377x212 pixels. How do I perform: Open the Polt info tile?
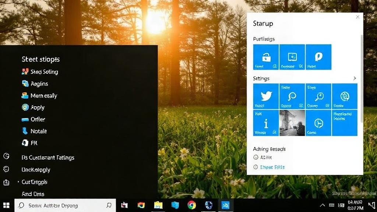(x=266, y=123)
